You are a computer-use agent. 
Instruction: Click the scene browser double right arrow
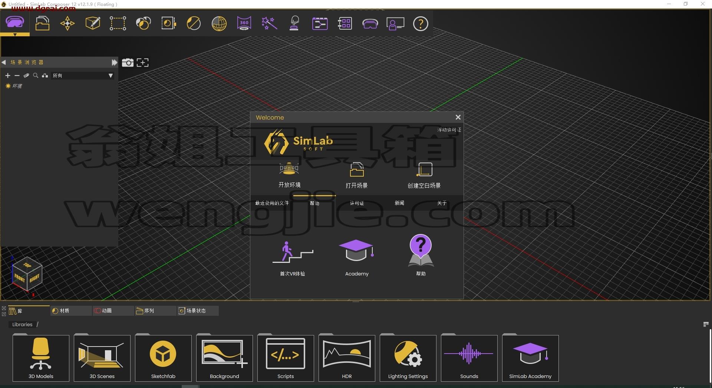(114, 62)
